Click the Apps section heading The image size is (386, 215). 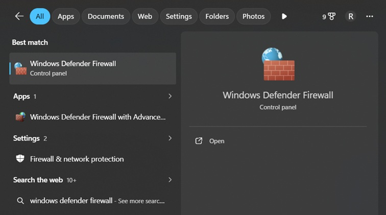(21, 97)
